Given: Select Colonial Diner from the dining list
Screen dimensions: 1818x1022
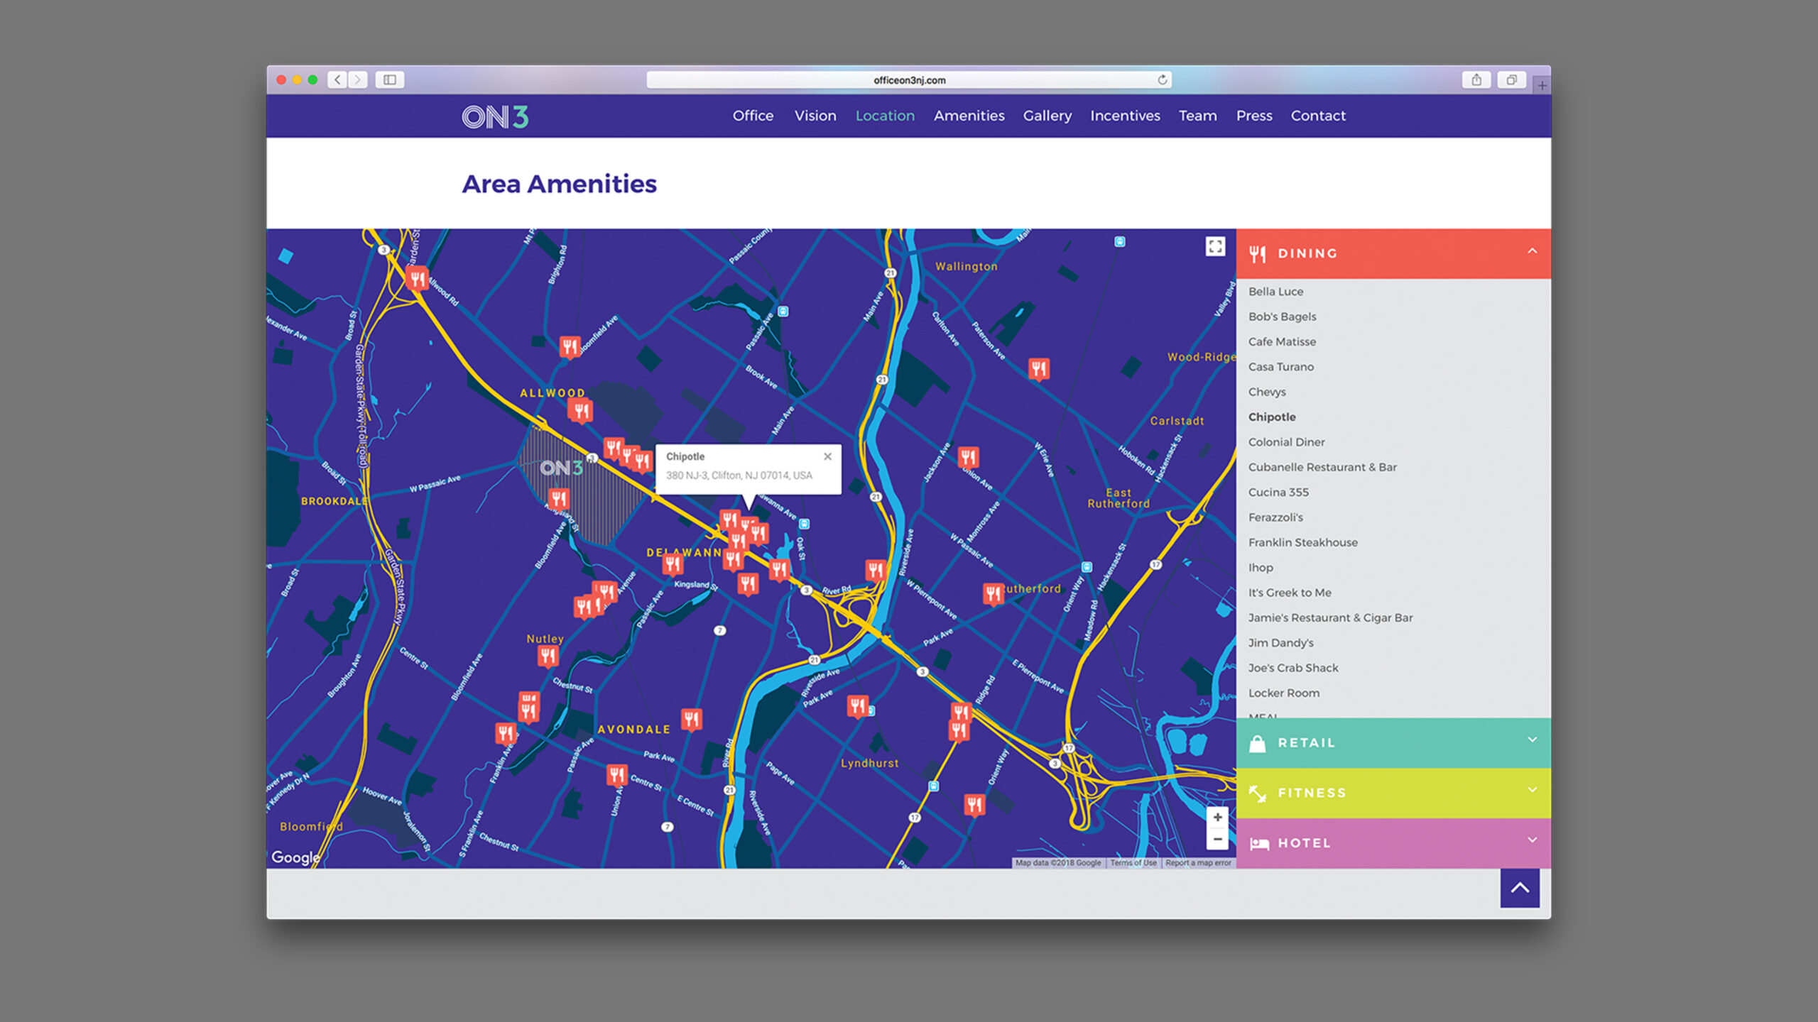Looking at the screenshot, I should pyautogui.click(x=1286, y=442).
